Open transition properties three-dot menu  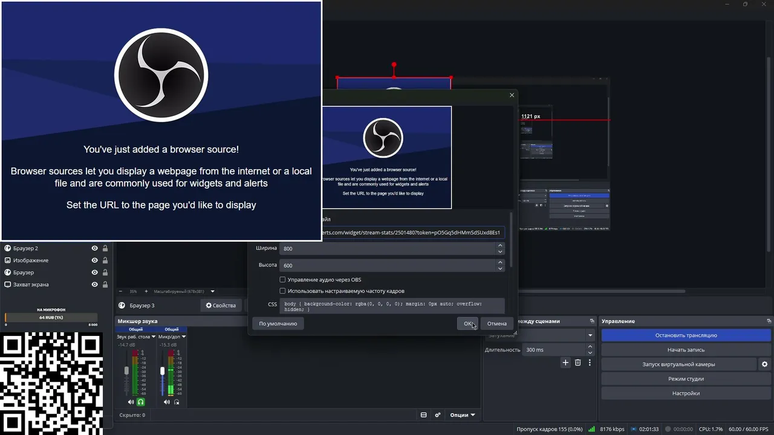pyautogui.click(x=590, y=362)
